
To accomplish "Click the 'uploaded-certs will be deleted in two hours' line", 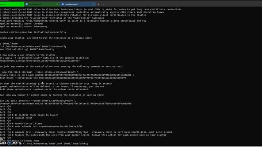I will tap(52, 86).
